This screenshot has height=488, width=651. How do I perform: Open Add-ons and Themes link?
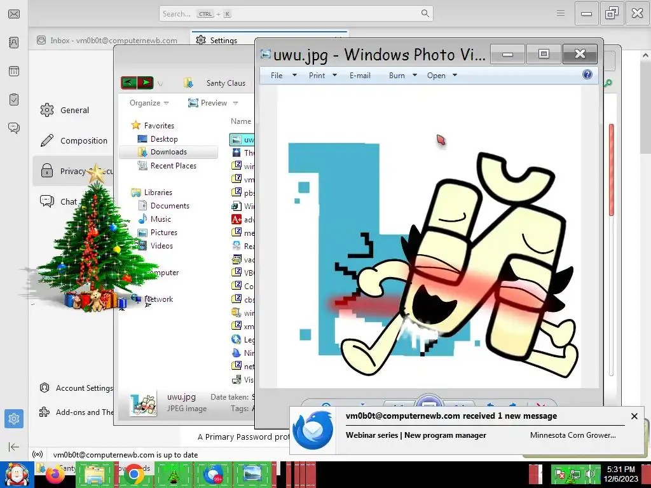tap(76, 412)
